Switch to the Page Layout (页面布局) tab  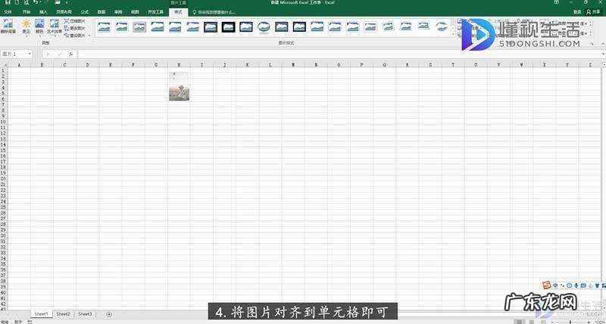(64, 12)
